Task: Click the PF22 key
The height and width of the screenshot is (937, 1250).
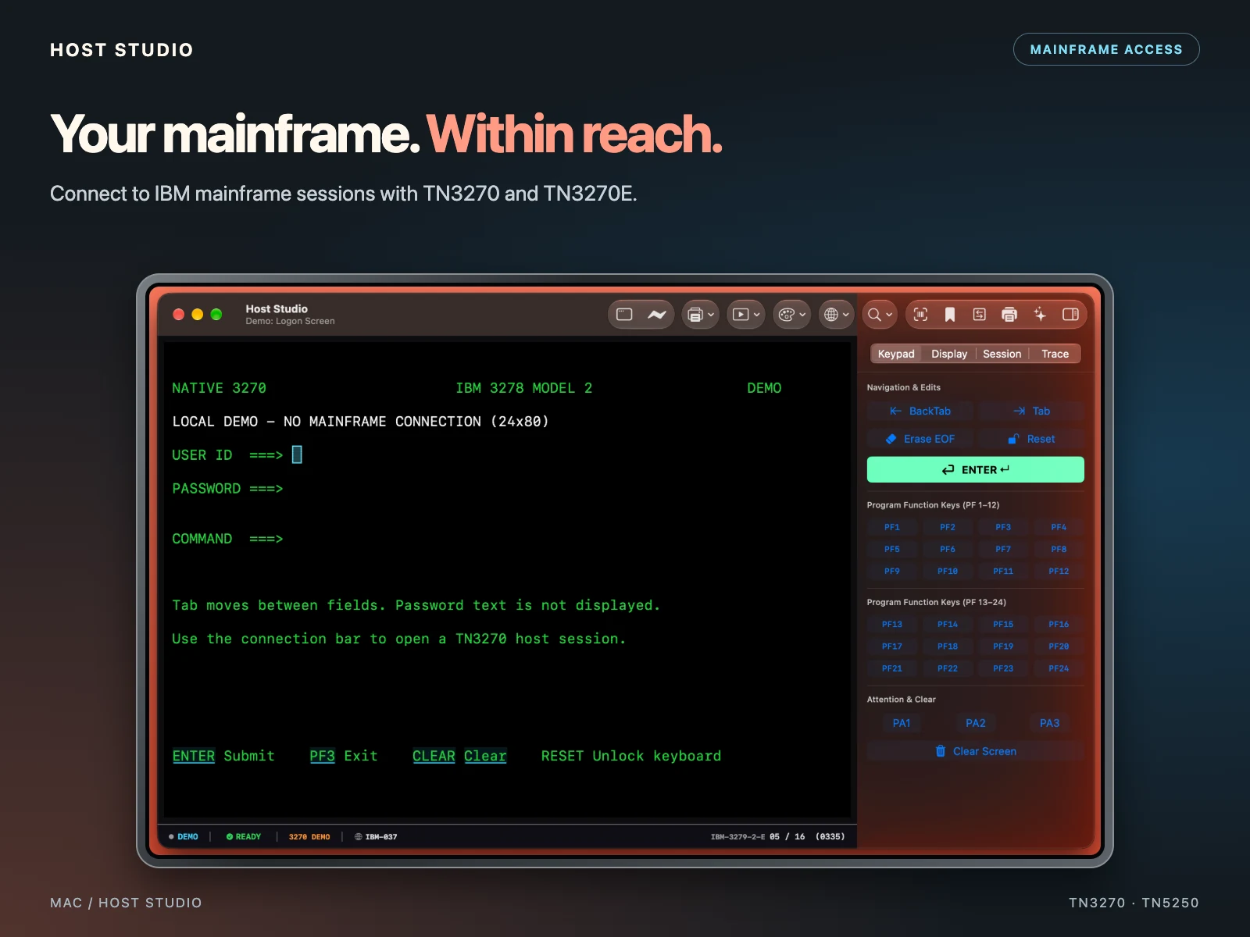Action: [948, 668]
